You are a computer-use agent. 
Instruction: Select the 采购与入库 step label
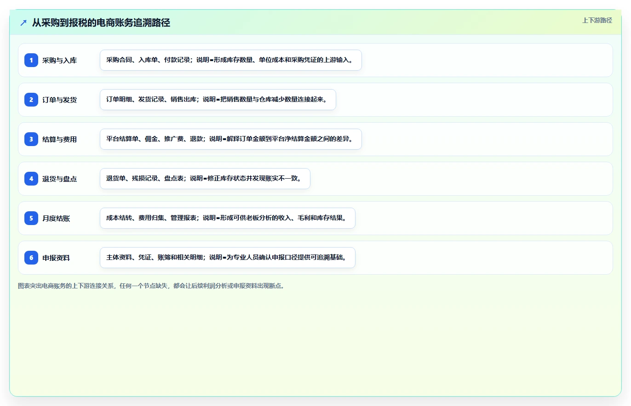[x=60, y=60]
